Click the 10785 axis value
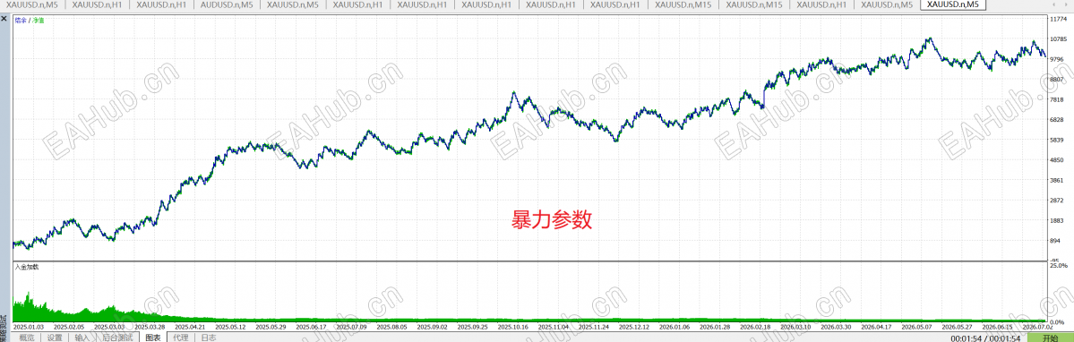 [x=1058, y=39]
